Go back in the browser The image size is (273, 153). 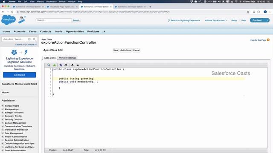coord(3,12)
